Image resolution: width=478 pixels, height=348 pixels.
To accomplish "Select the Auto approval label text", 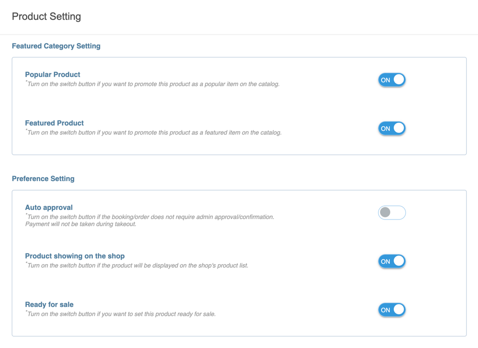I will [x=49, y=207].
